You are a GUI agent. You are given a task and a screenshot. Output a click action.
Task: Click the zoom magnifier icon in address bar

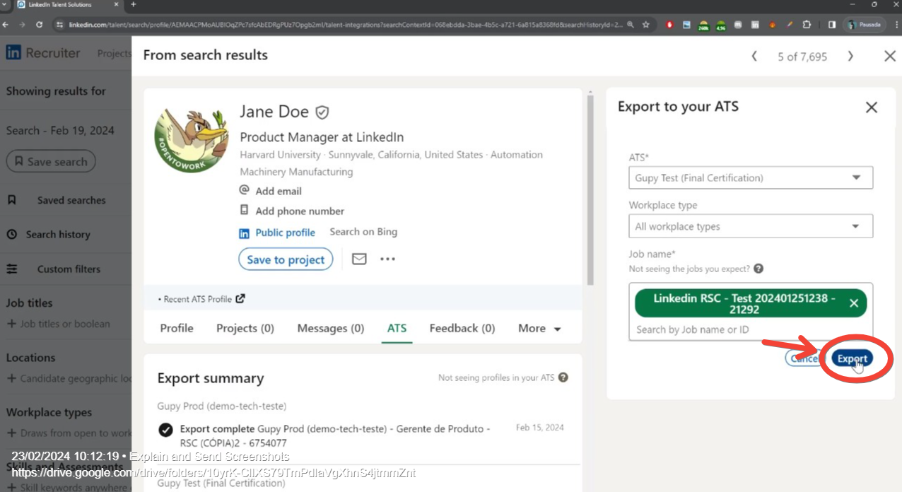tap(630, 24)
